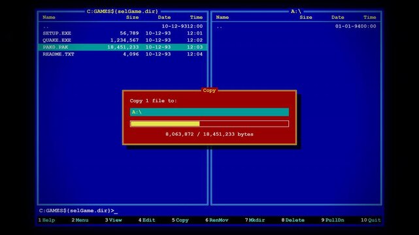The height and width of the screenshot is (235, 419).
Task: Select the SETUP.EXE file row
Action: [x=123, y=33]
